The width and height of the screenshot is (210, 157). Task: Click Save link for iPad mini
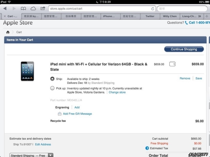point(199,78)
